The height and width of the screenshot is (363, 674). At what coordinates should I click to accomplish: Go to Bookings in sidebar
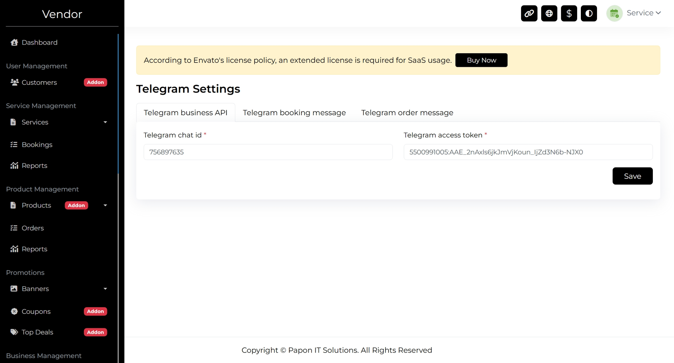pyautogui.click(x=37, y=144)
